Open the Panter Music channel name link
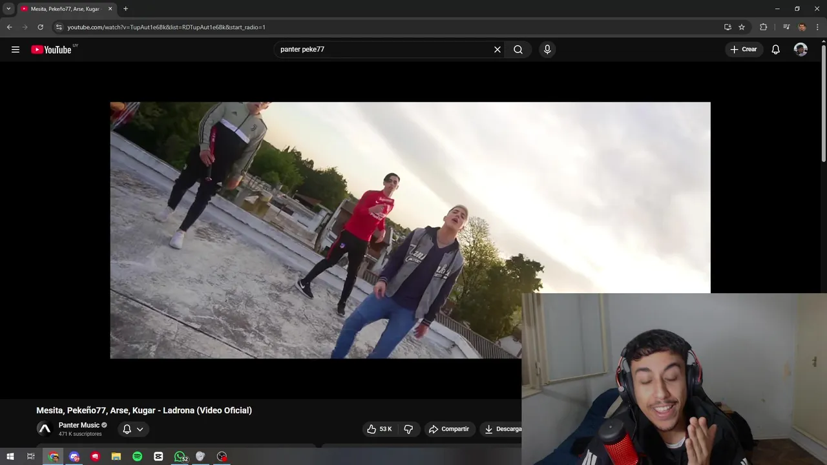827x465 pixels. [x=79, y=425]
